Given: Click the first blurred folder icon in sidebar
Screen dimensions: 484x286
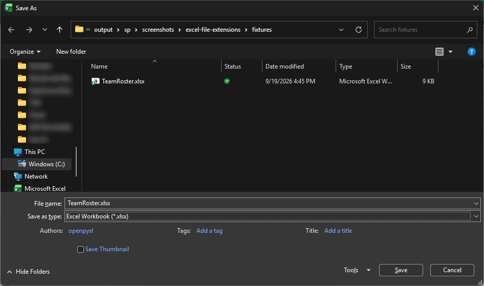Looking at the screenshot, I should click(22, 65).
